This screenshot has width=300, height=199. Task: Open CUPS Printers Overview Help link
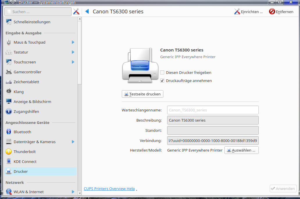[109, 189]
